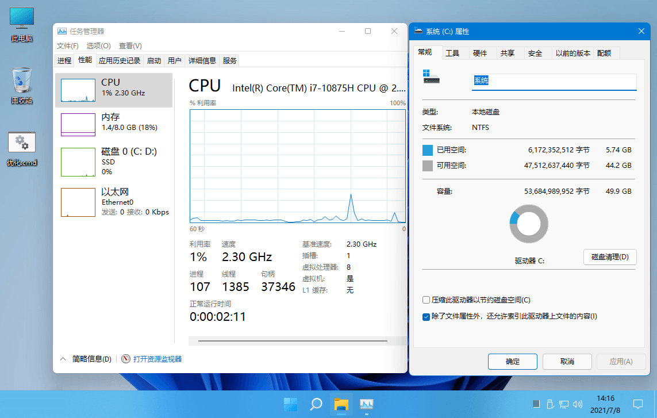This screenshot has width=657, height=418.
Task: Click the 取消 button
Action: (x=567, y=362)
